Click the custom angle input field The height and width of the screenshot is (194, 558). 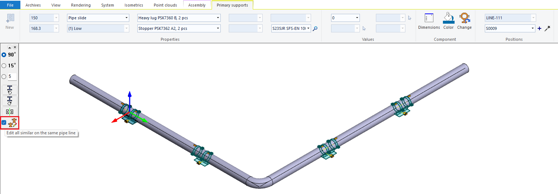coord(12,77)
